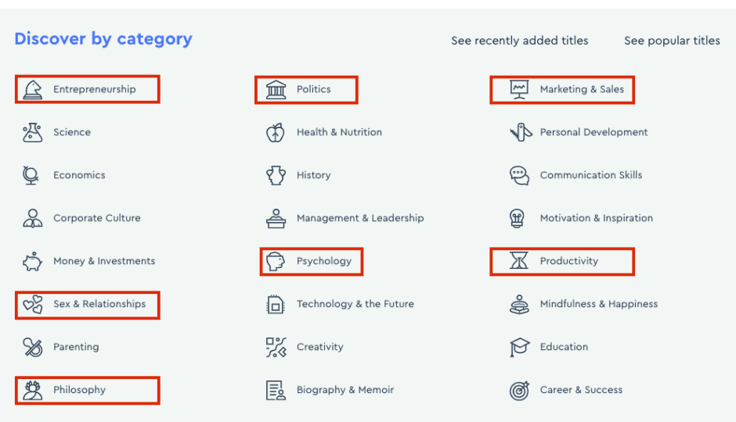
Task: Click the chess knight Entrepreneurship icon
Action: click(x=32, y=89)
